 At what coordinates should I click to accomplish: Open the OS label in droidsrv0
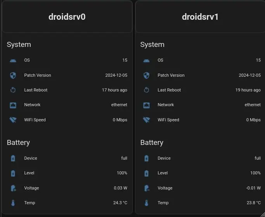coord(27,60)
